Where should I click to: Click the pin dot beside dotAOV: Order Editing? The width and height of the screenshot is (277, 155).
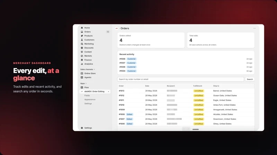coord(108,92)
